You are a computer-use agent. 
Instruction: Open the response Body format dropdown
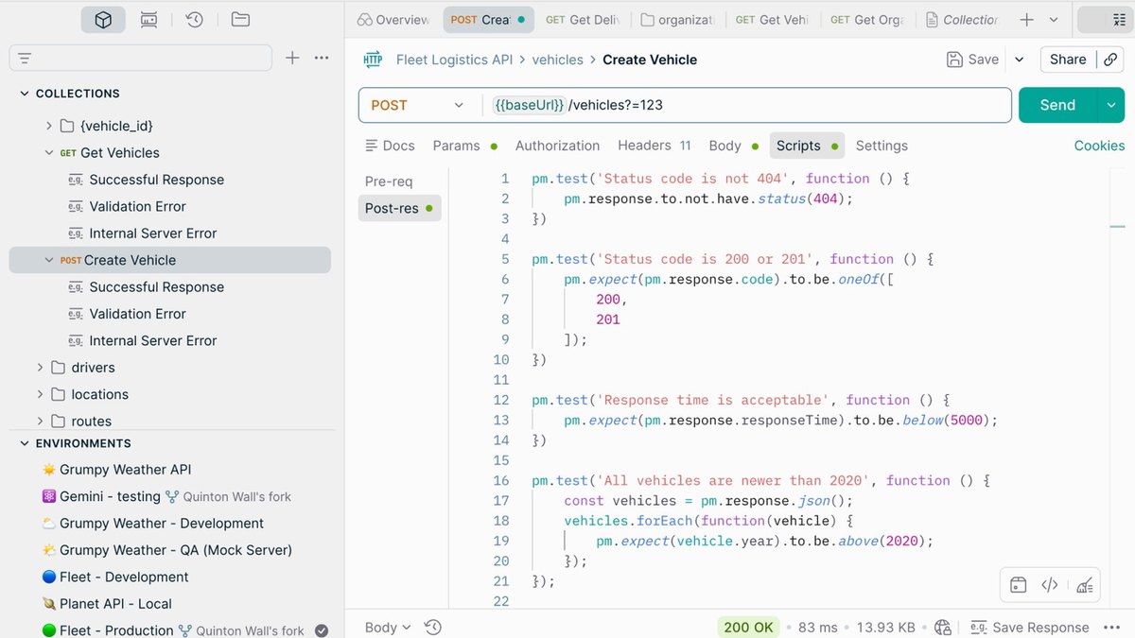(x=388, y=627)
